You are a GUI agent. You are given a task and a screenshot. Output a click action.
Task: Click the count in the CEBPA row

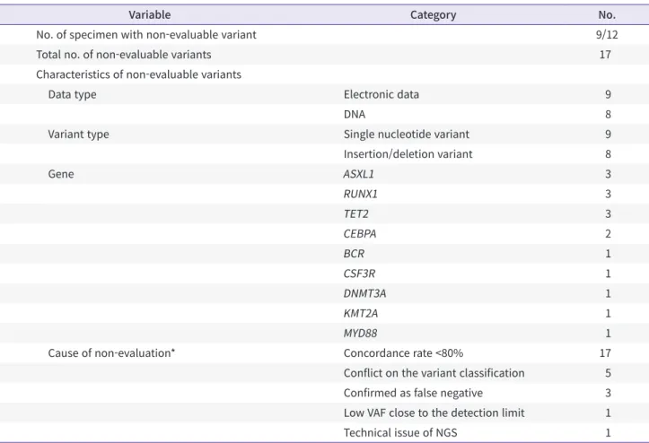tap(608, 234)
